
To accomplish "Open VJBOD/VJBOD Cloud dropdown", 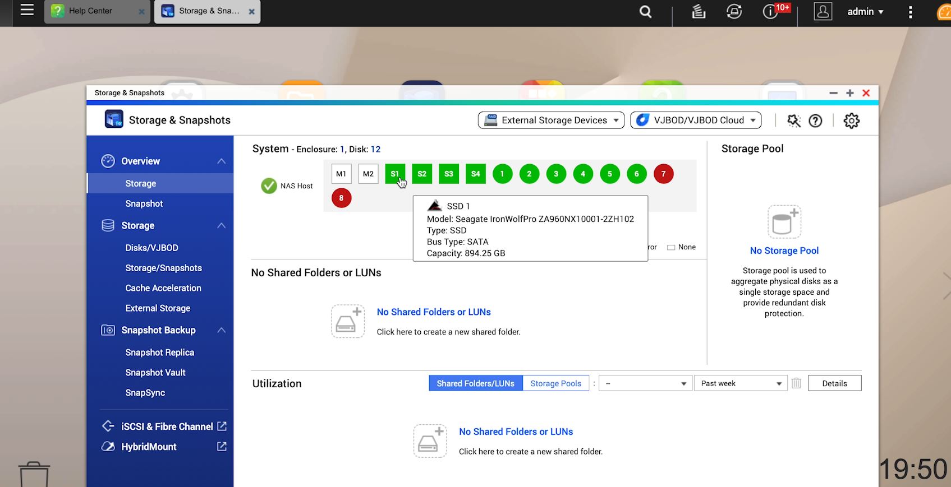I will [x=696, y=120].
